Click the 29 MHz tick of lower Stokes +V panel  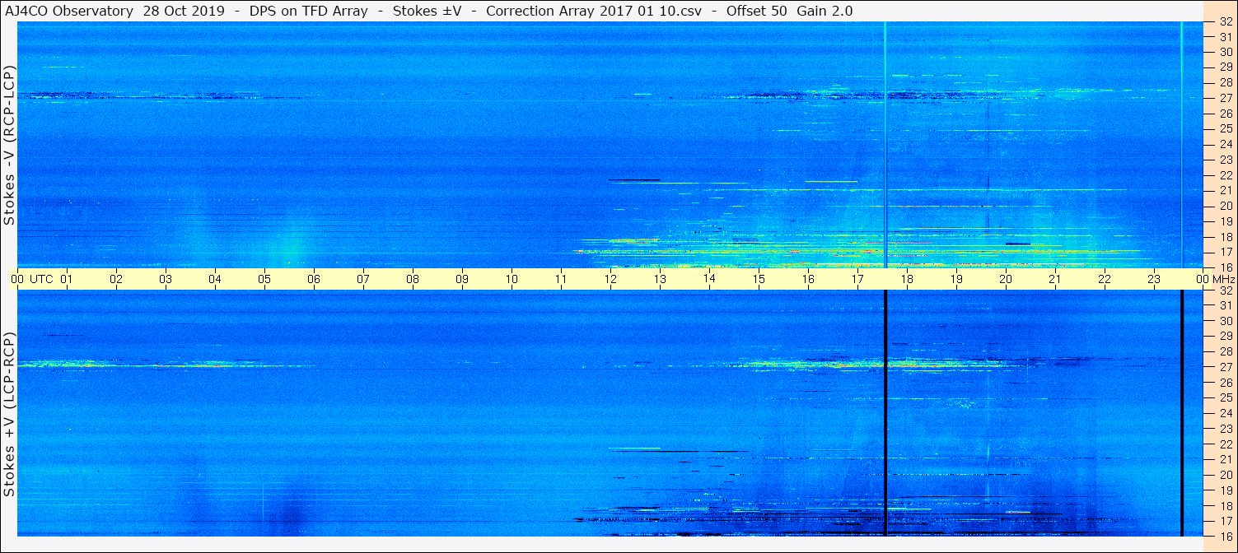1225,336
